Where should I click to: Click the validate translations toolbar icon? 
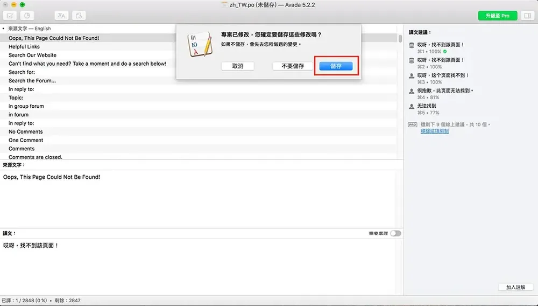(10, 16)
